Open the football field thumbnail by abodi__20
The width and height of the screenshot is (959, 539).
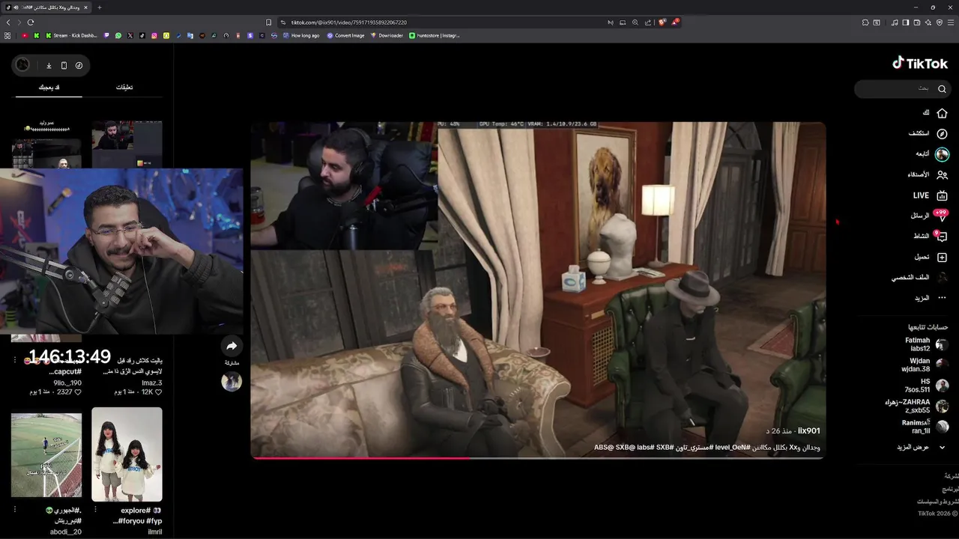(x=46, y=454)
